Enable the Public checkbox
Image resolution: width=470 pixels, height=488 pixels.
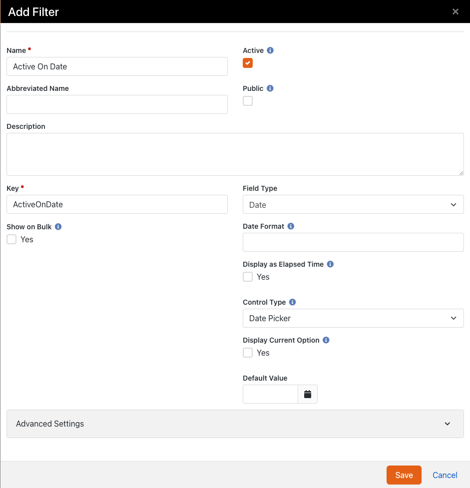(x=248, y=101)
